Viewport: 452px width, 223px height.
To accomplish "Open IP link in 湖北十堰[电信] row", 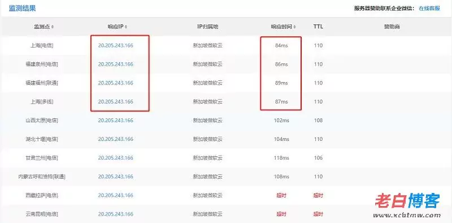I will 116,139.
